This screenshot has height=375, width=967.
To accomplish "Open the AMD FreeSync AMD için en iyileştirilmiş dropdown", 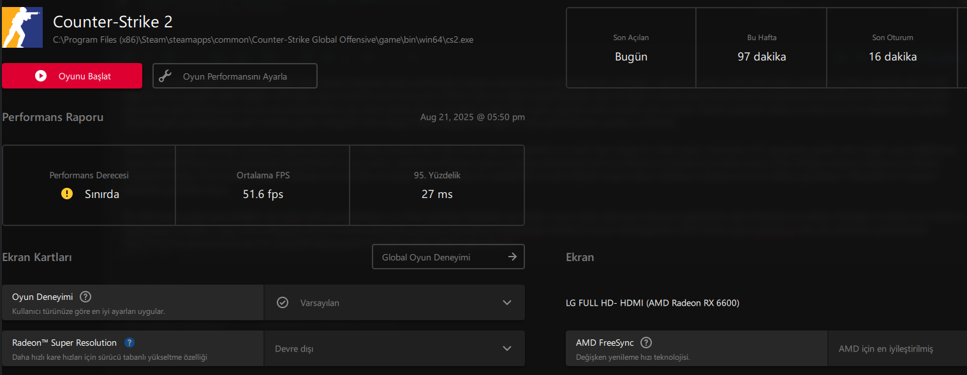I will (x=897, y=348).
